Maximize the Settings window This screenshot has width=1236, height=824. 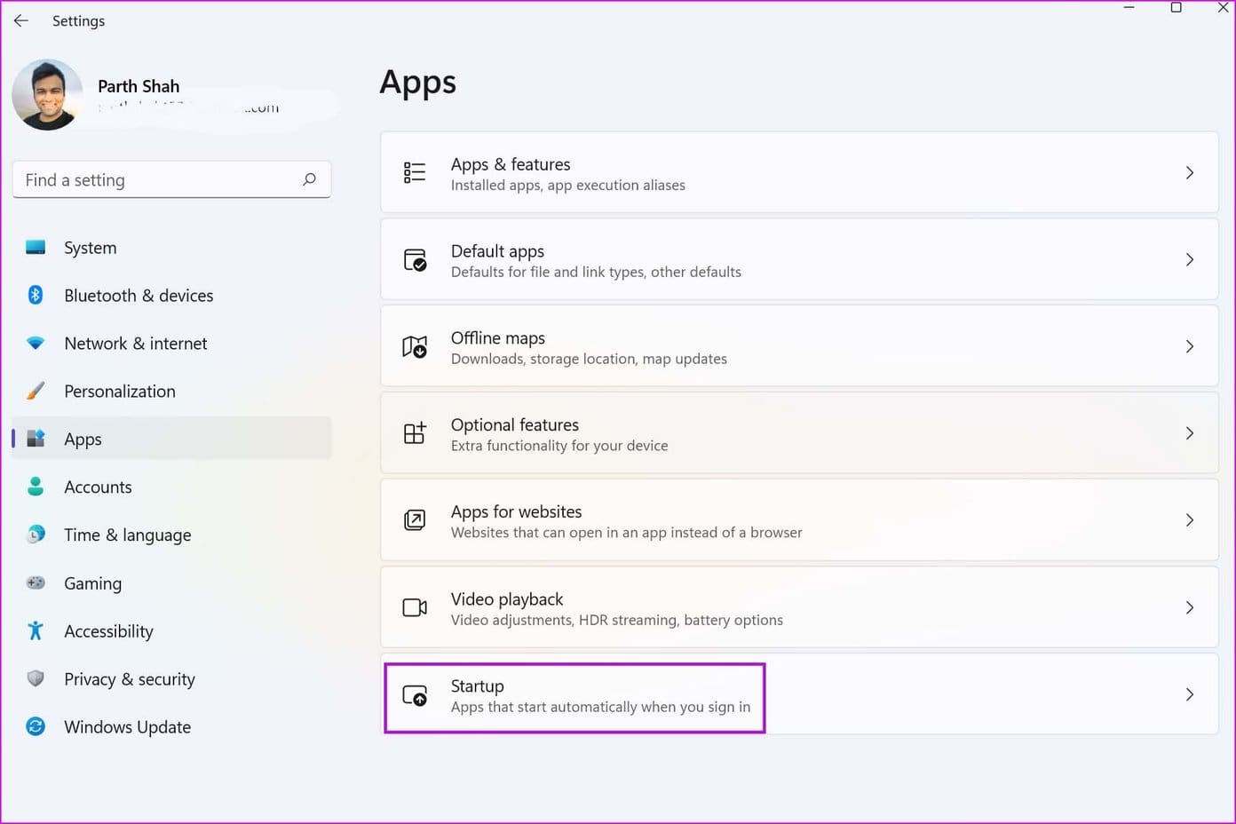pos(1176,8)
